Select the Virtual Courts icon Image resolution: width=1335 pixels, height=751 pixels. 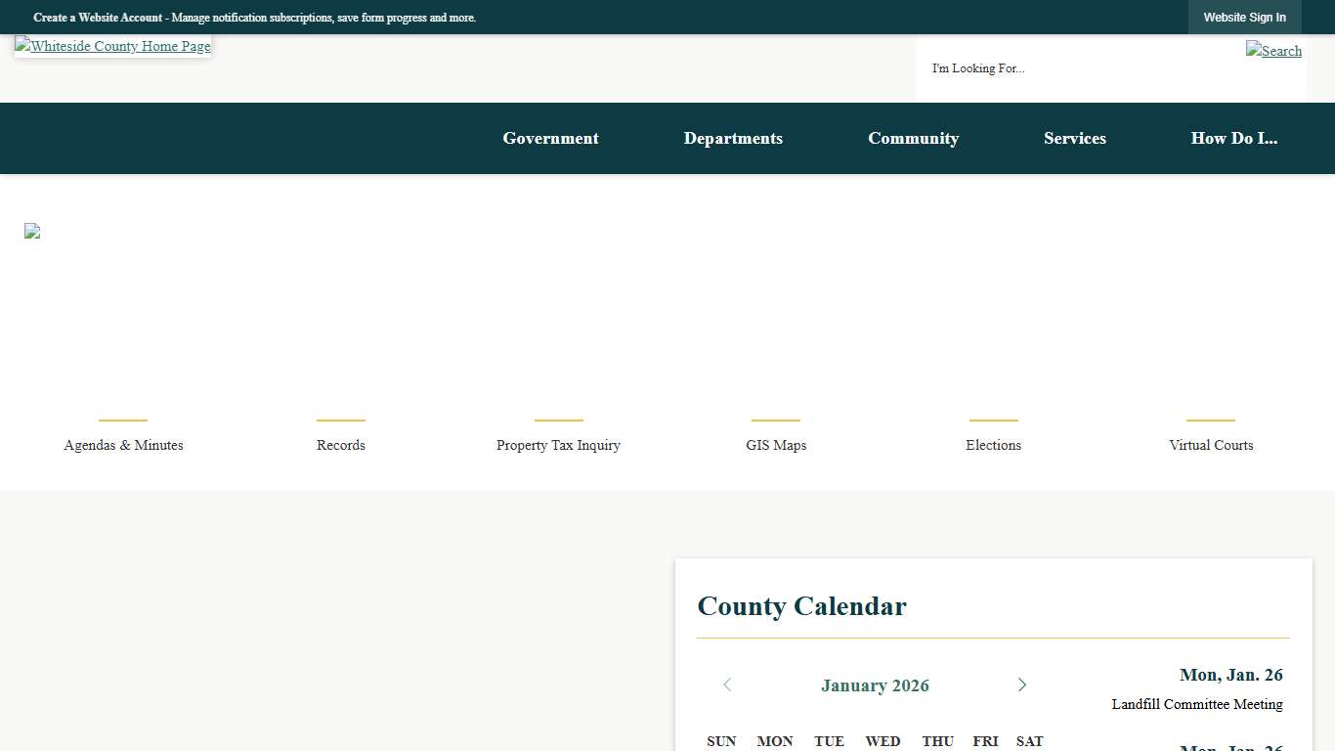click(1211, 445)
